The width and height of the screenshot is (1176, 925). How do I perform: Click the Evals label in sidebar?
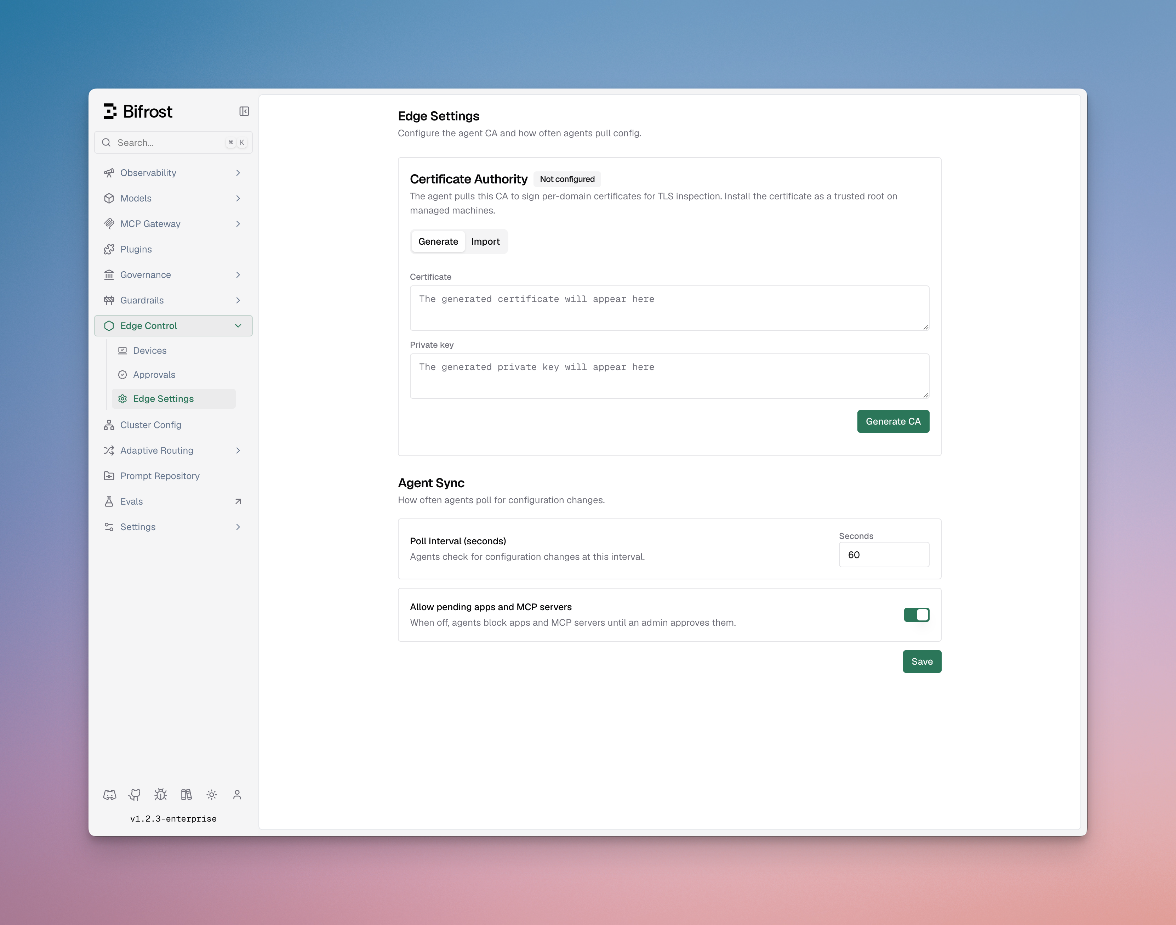[x=132, y=501]
